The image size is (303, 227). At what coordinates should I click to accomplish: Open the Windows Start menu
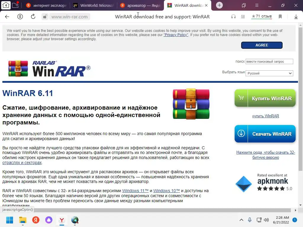pyautogui.click(x=10, y=220)
